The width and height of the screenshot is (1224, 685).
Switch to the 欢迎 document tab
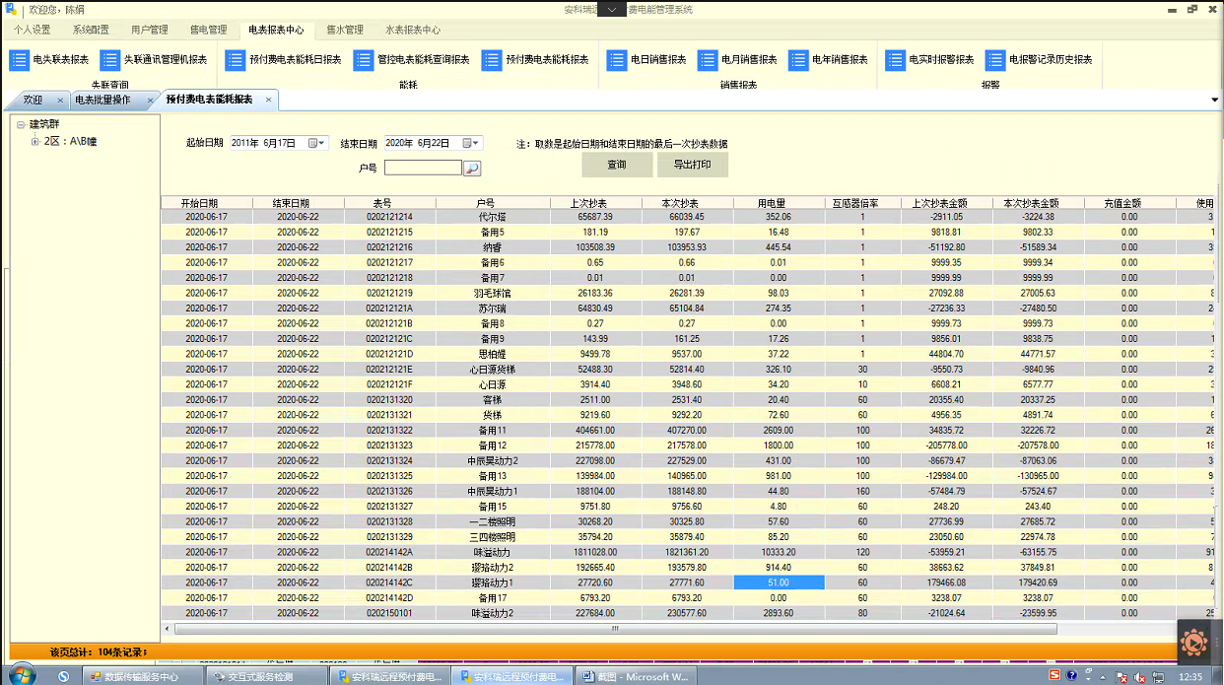pos(34,101)
